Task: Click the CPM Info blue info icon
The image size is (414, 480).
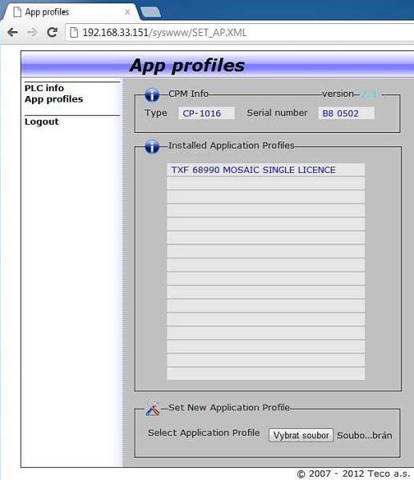Action: [152, 94]
